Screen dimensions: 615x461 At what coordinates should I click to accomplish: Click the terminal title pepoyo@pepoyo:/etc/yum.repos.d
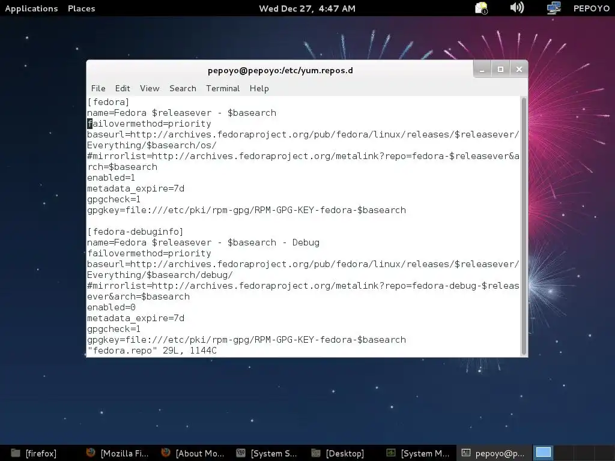(x=280, y=71)
